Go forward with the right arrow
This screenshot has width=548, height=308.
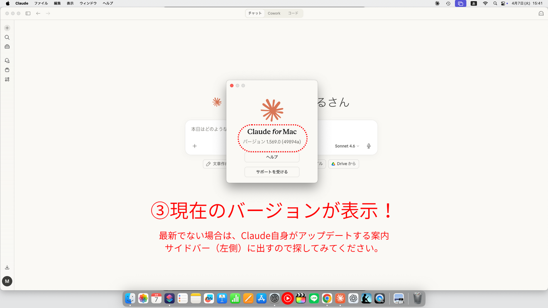pyautogui.click(x=48, y=13)
